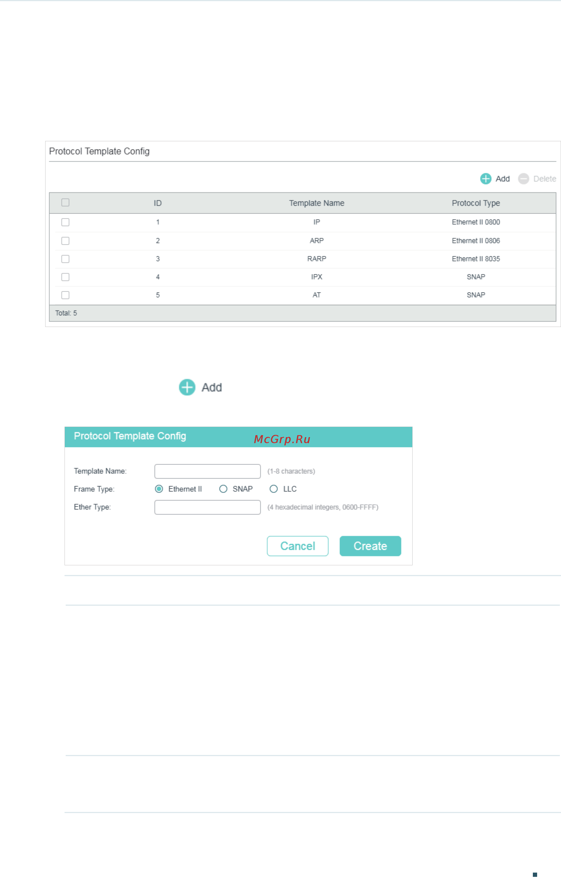Focus the Template Name input field

(x=208, y=471)
